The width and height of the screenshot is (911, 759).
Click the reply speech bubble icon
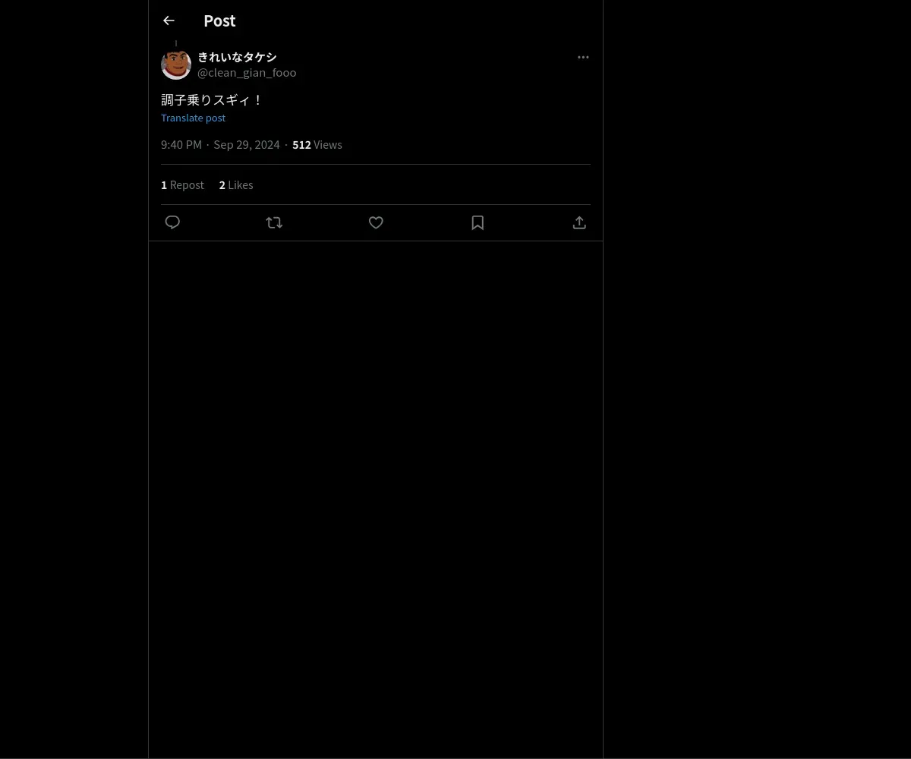(x=172, y=222)
